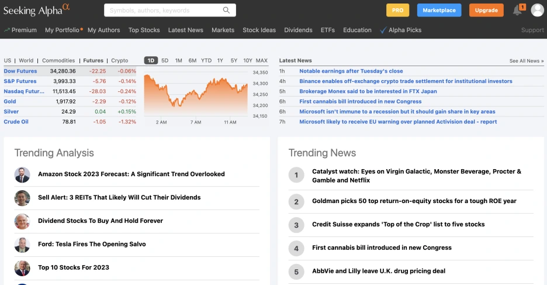Click the PRO button
The width and height of the screenshot is (547, 285).
click(397, 10)
